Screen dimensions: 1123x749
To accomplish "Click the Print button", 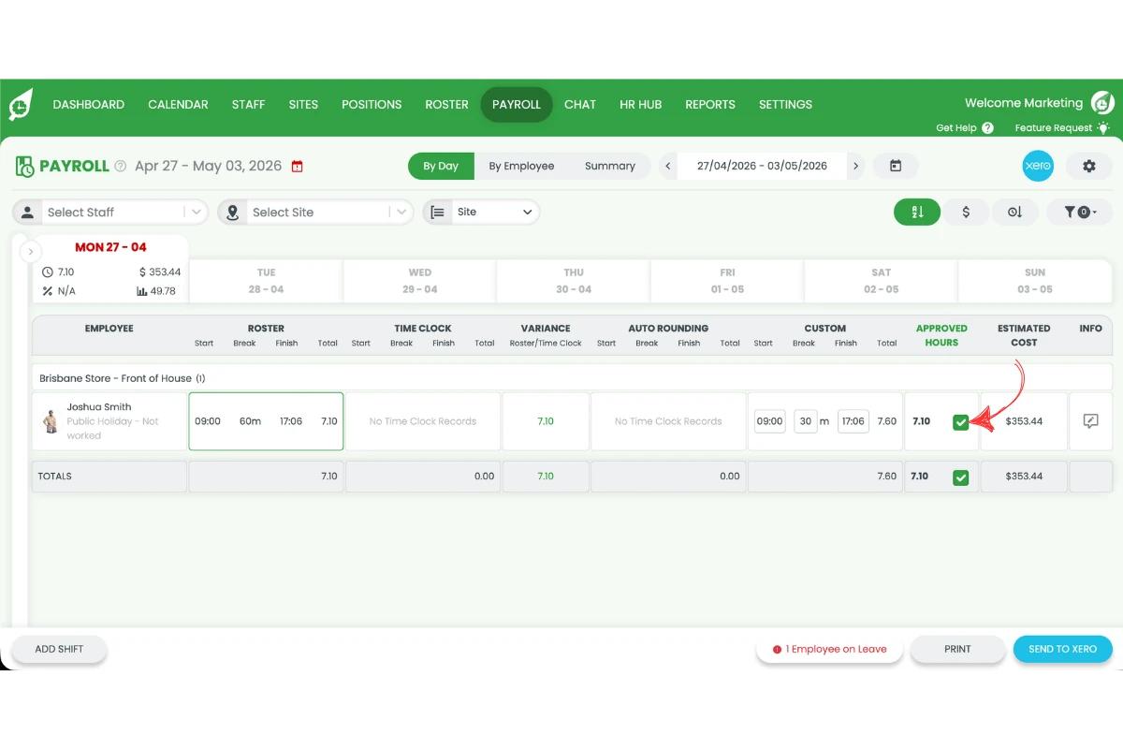I will (x=958, y=649).
